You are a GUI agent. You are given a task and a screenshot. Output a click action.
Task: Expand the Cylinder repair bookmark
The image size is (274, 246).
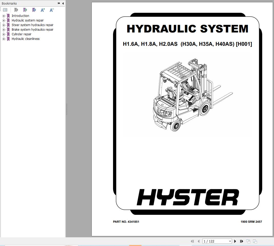click(x=4, y=34)
